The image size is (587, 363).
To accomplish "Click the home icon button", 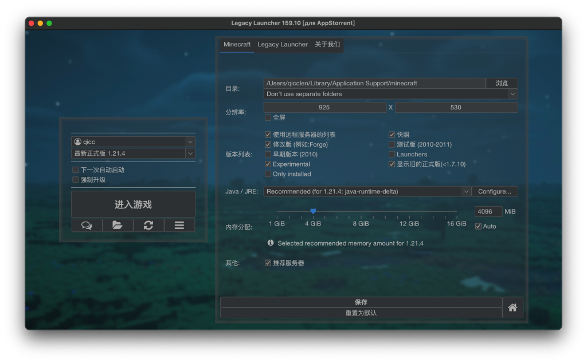I will pos(512,307).
